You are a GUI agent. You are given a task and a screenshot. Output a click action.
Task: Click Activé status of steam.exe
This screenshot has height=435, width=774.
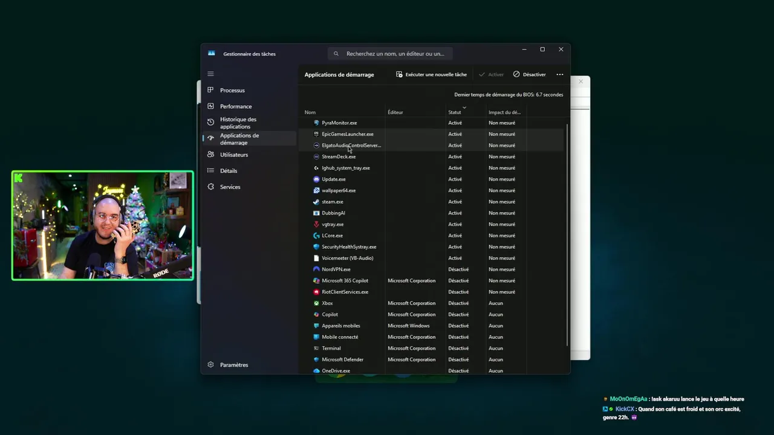pyautogui.click(x=455, y=202)
